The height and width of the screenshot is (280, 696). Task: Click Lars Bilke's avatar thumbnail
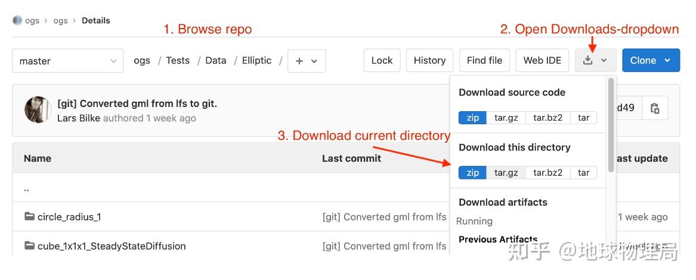(37, 110)
